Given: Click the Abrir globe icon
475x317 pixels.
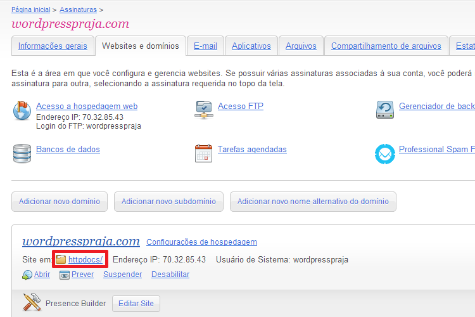Looking at the screenshot, I should (27, 275).
